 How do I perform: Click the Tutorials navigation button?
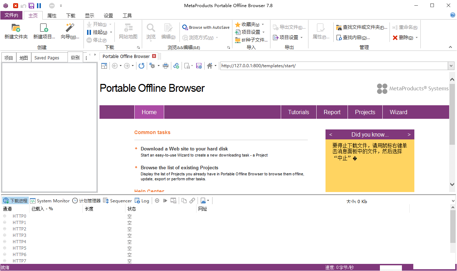pos(299,112)
